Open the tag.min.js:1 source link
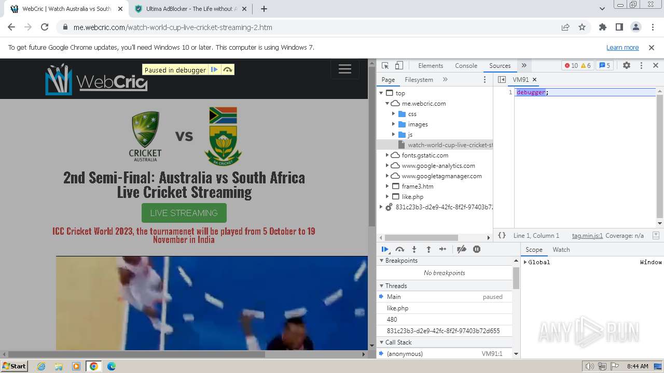 click(587, 236)
